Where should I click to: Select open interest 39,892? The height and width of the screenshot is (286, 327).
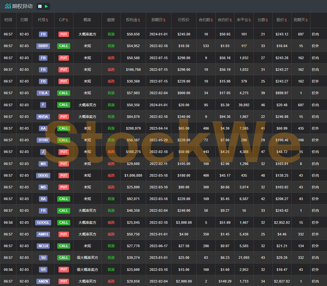(x=244, y=105)
